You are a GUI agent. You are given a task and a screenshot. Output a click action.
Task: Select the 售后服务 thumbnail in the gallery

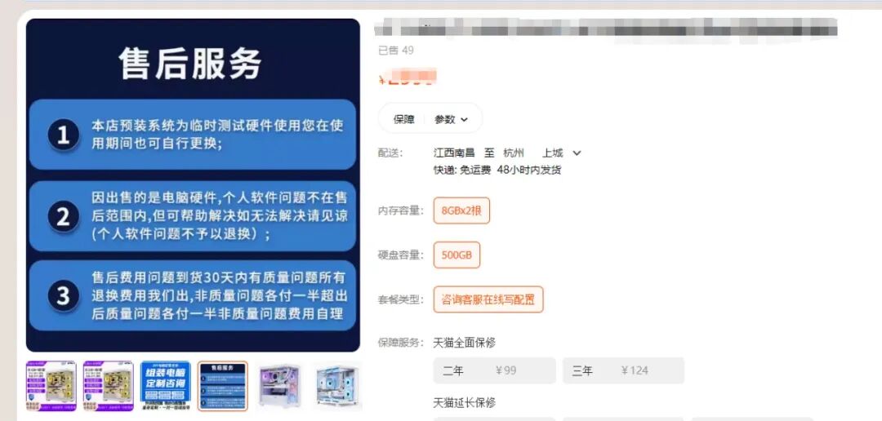tap(223, 386)
